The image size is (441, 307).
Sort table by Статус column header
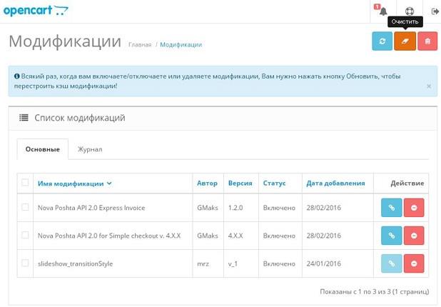pos(274,183)
